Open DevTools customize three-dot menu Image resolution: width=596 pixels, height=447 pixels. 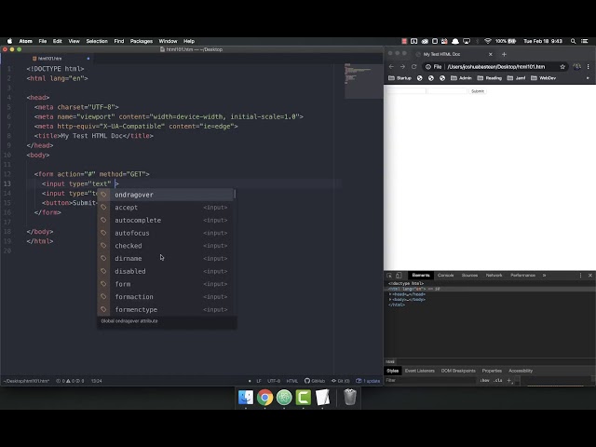point(580,276)
